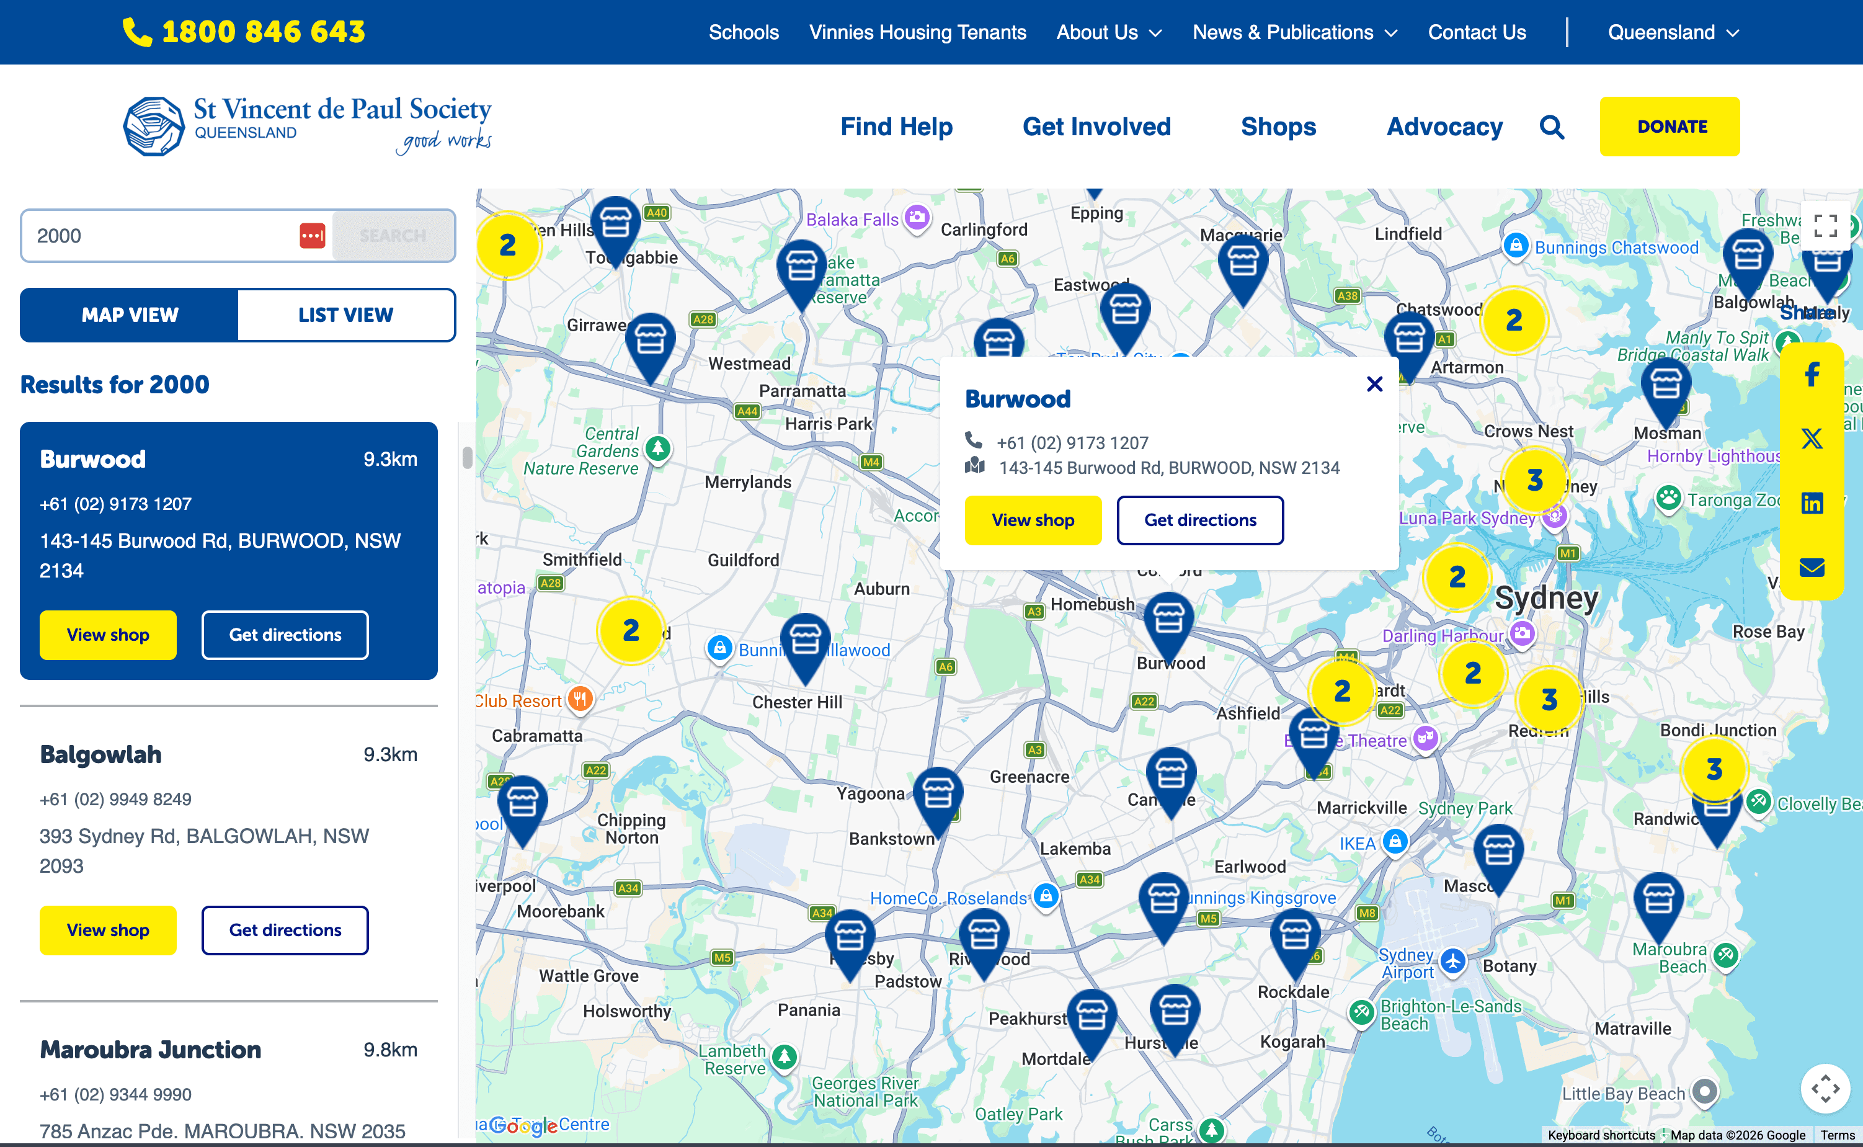Open the Get Involved menu

tap(1096, 127)
